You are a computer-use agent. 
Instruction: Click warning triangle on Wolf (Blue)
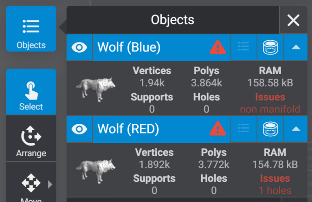tap(218, 47)
